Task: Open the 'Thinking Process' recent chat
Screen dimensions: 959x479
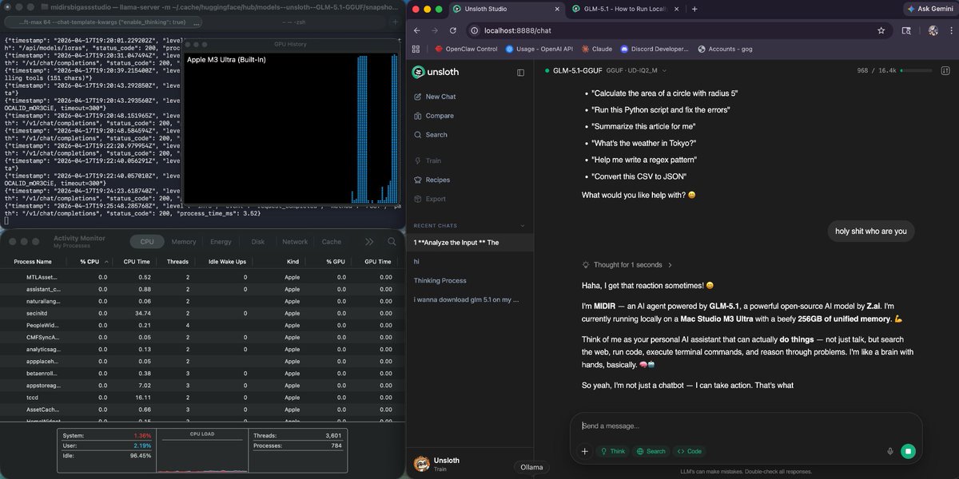Action: pyautogui.click(x=440, y=280)
